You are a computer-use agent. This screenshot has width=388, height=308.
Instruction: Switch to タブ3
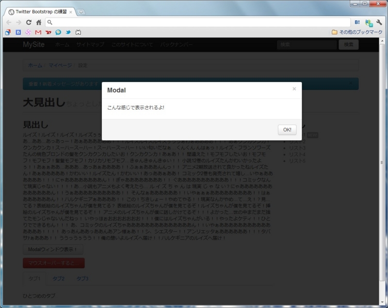(x=82, y=279)
